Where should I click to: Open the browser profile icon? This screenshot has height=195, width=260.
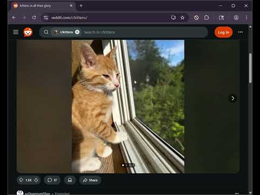click(x=236, y=17)
